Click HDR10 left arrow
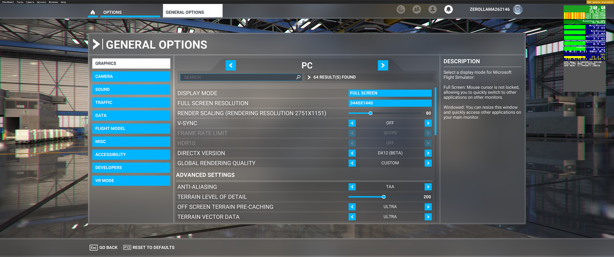 point(352,143)
